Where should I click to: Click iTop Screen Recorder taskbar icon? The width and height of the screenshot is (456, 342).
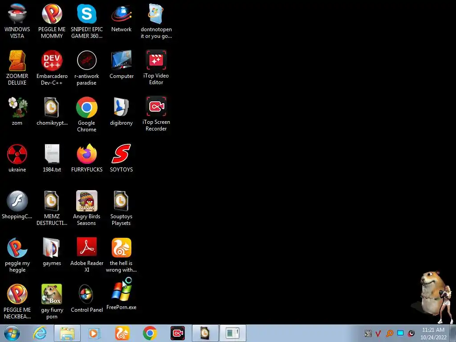pos(177,333)
